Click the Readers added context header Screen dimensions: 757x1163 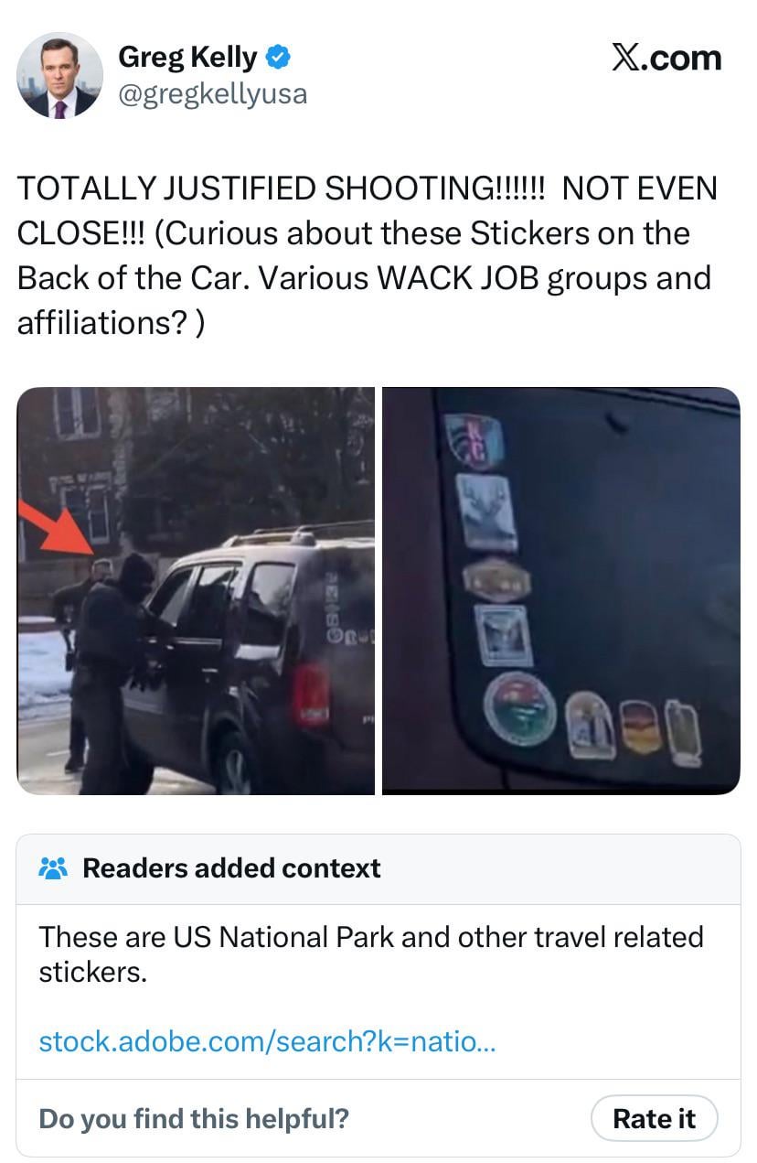pyautogui.click(x=231, y=867)
